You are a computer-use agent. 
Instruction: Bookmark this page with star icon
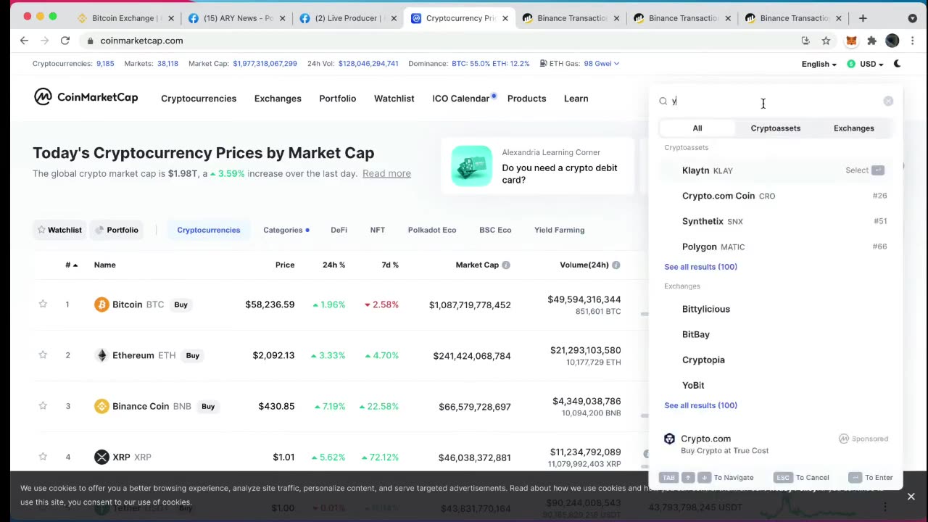tap(826, 41)
